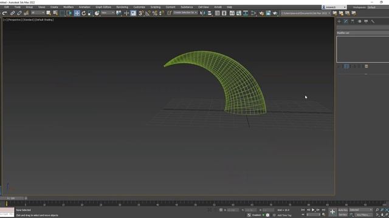Click the Mirror tool icon
Screen dimensions: 389x218
point(202,13)
